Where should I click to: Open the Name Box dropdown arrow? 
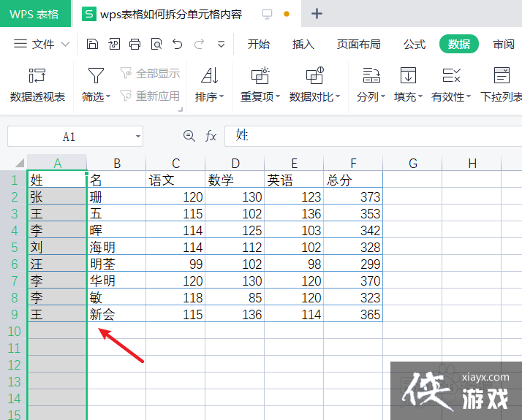click(x=138, y=137)
